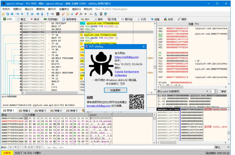Screen dimensions: 235x155
Task: Open the https://x64dbg.com link
Action: (126, 57)
